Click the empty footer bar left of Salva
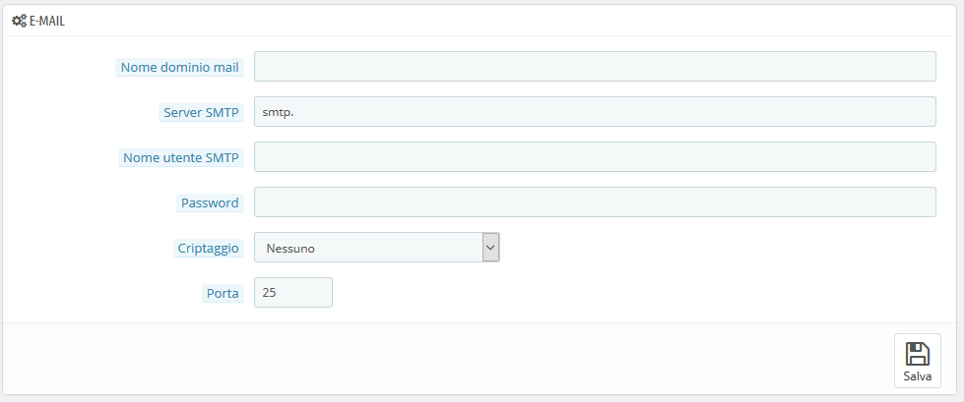This screenshot has width=964, height=402. (448, 359)
